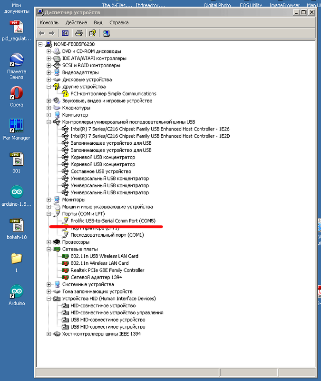Screen dimensions: 321x381
Task: Click the Мониторы monitor icon
Action: pos(57,200)
